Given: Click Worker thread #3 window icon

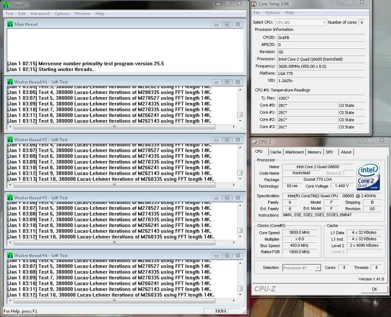Looking at the screenshot, I should (10, 198).
